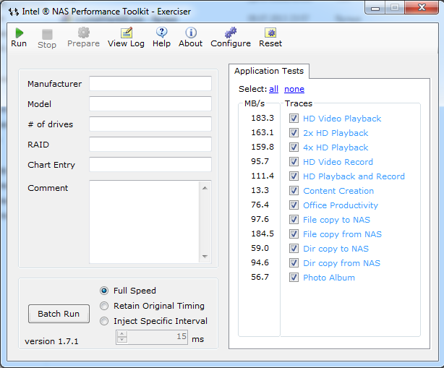Choose the Retain Original Timing option

(x=104, y=306)
